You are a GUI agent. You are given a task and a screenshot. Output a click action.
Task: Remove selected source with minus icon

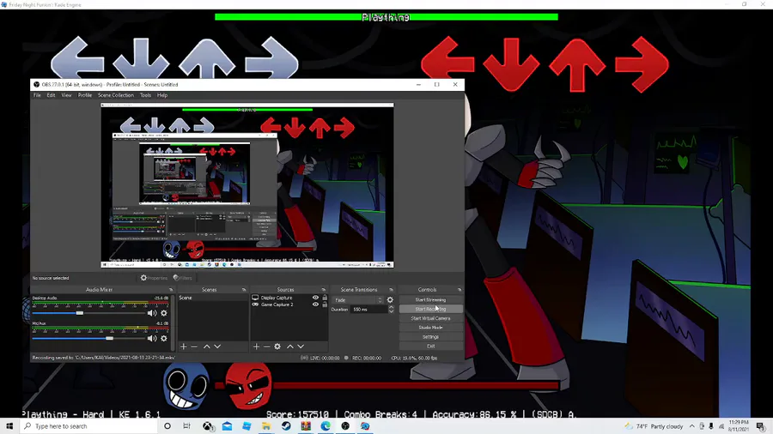267,347
